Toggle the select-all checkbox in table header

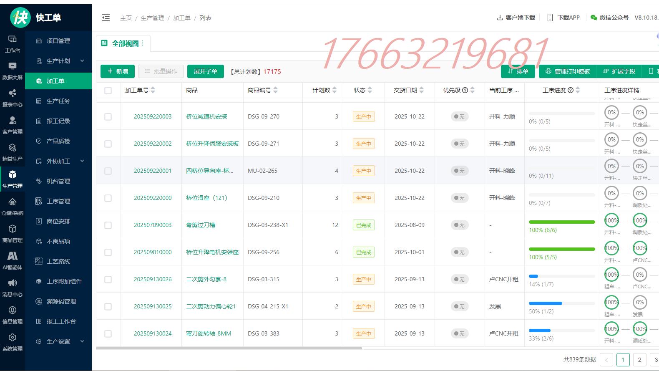point(108,91)
